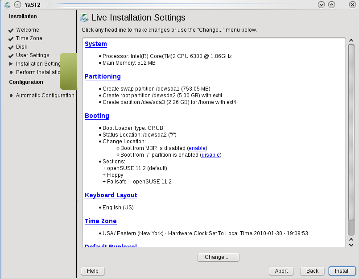Select the User Settings step in sidebar
This screenshot has height=279, width=359.
(33, 55)
